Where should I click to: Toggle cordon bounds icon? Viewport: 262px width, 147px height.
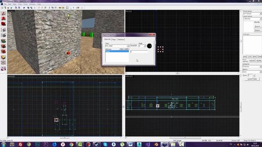pos(60,8)
